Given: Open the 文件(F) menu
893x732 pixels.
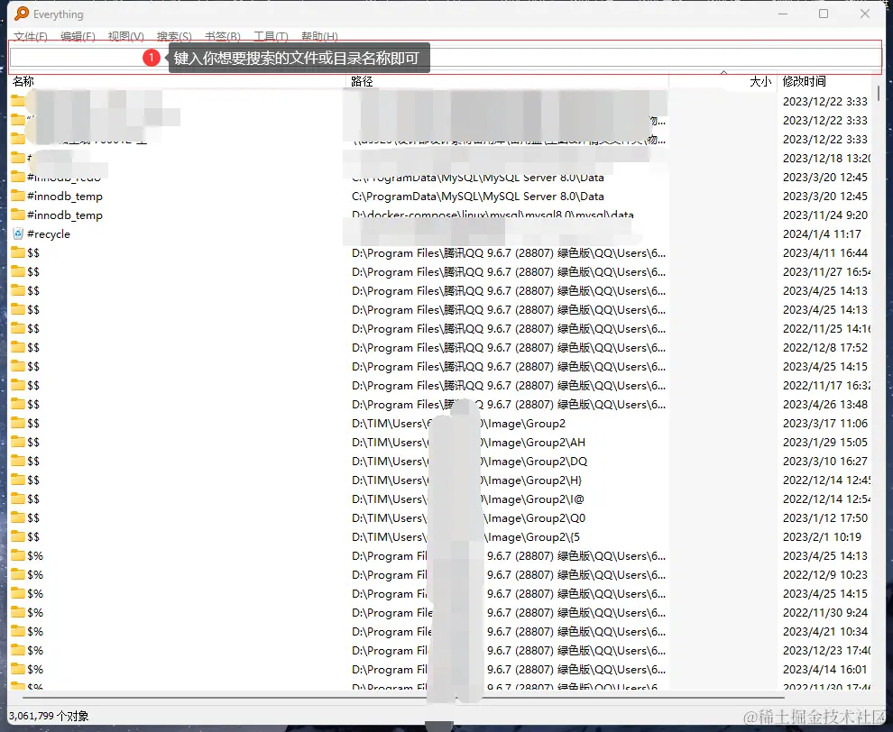Looking at the screenshot, I should point(30,36).
